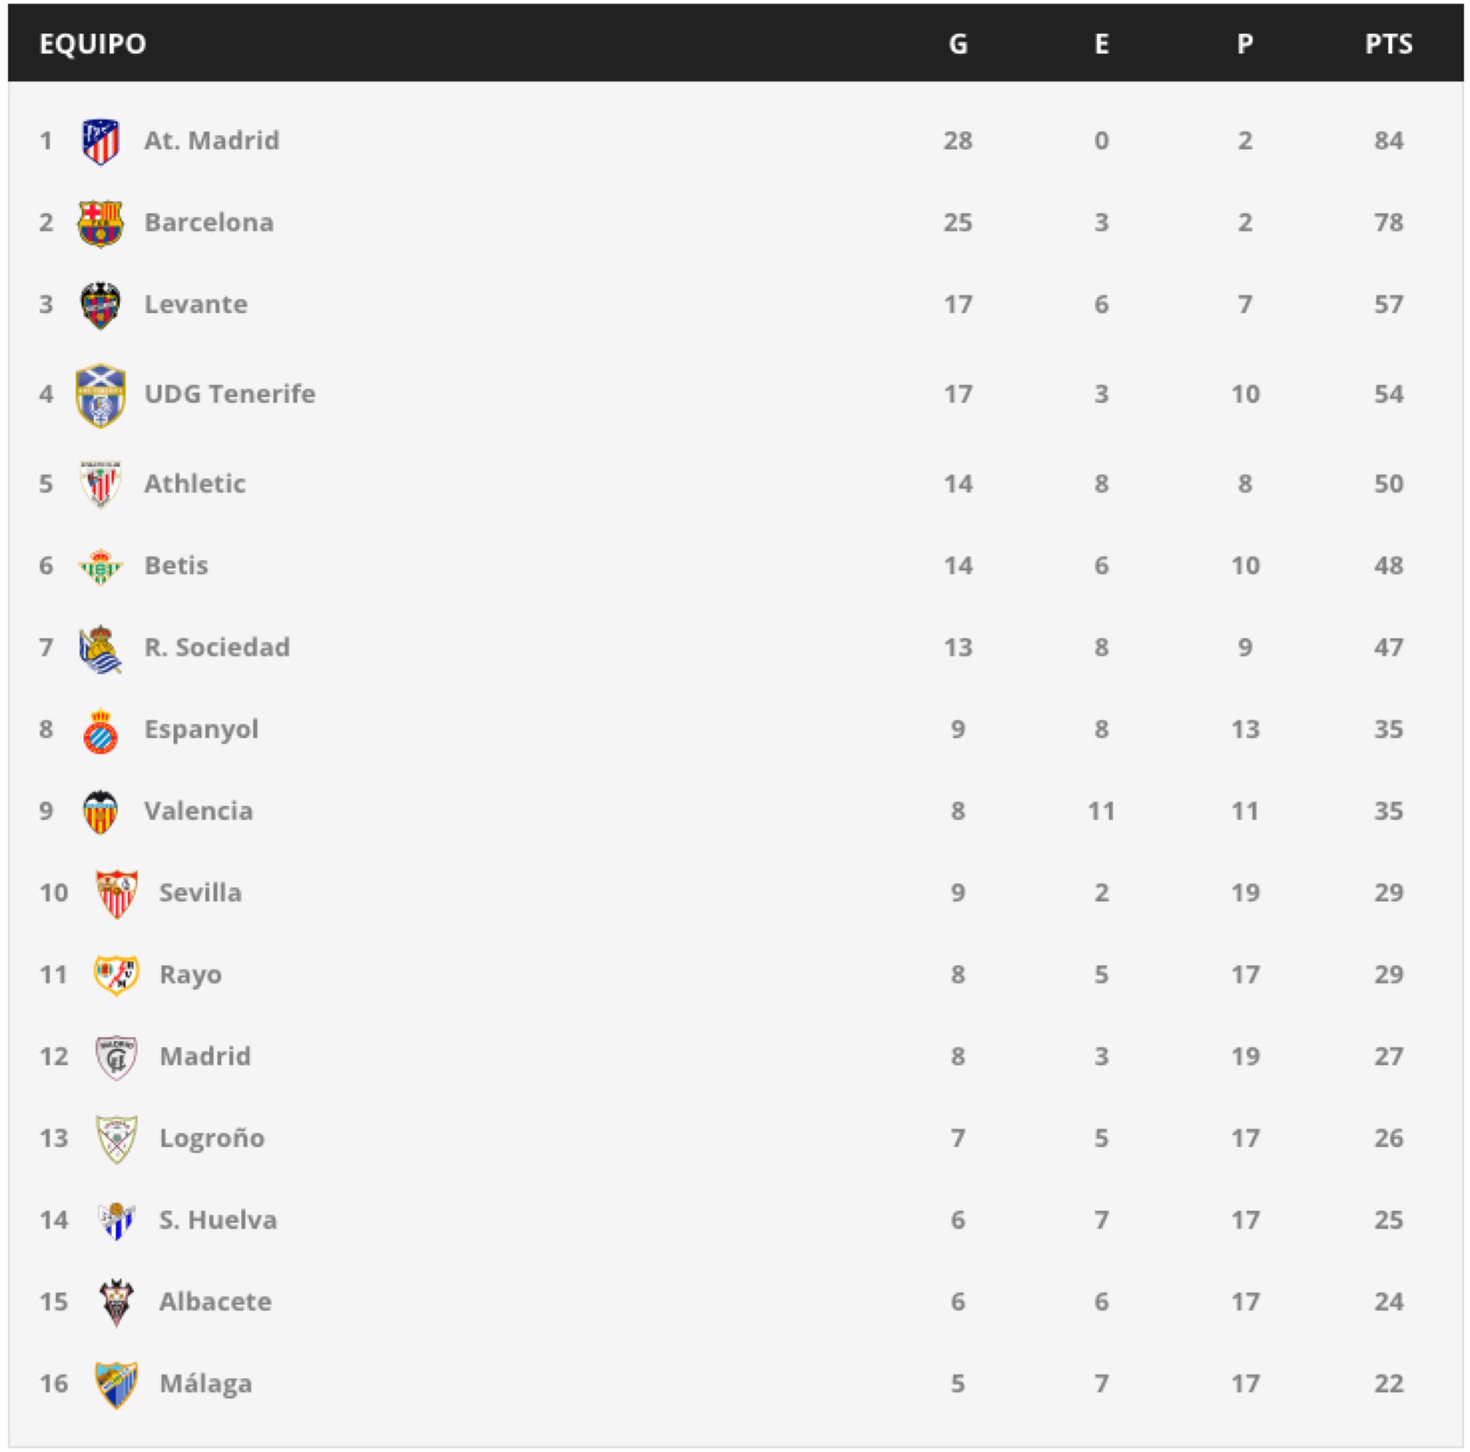
Task: Click the G column header
Action: click(958, 44)
